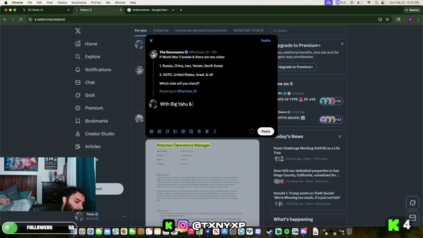Screen dimensions: 423x238
Task: Open Notifications in sidebar
Action: (x=93, y=69)
